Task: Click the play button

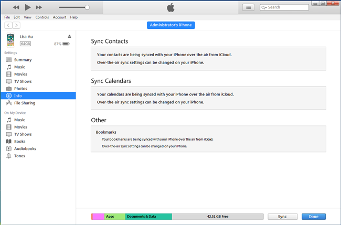Action: [x=28, y=7]
